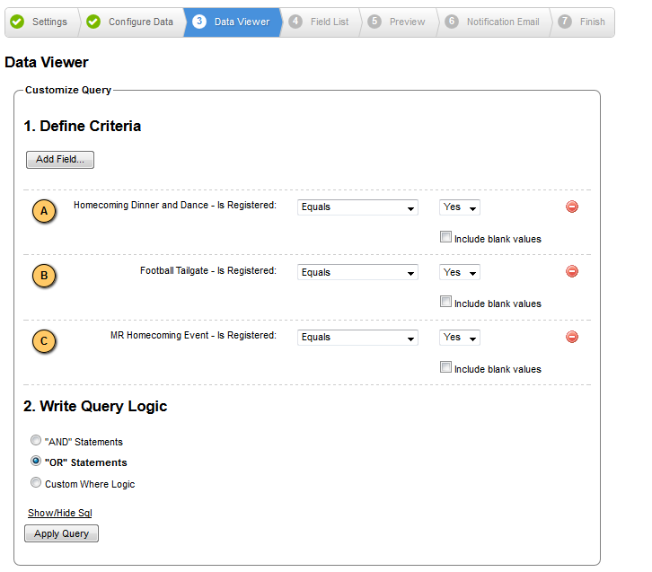Click the Add Field... button
This screenshot has width=652, height=572.
coord(60,160)
